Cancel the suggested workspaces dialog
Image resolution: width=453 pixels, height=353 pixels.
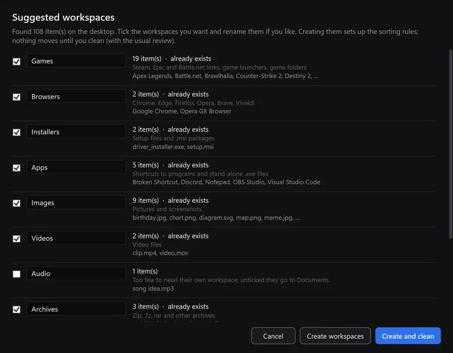[273, 336]
